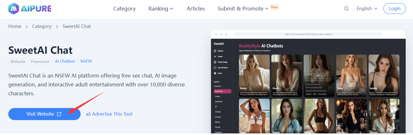Navigate to Category breadcrumb
The image size is (413, 135).
42,26
